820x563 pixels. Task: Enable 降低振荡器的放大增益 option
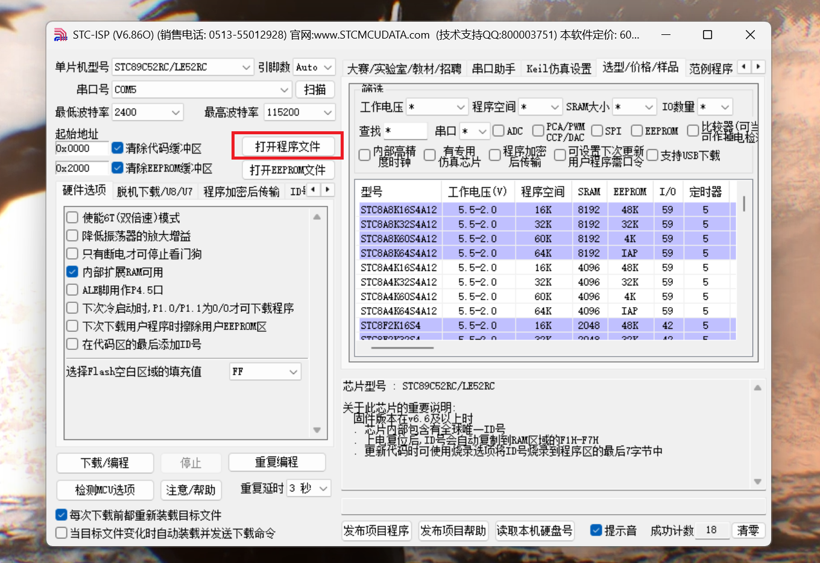[x=72, y=235]
